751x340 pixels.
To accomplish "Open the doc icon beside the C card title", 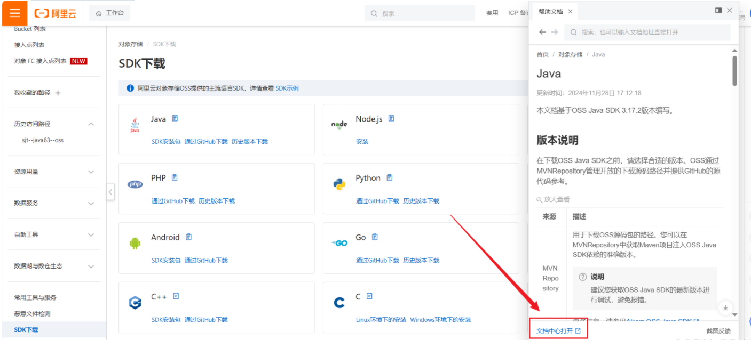I will tap(369, 296).
